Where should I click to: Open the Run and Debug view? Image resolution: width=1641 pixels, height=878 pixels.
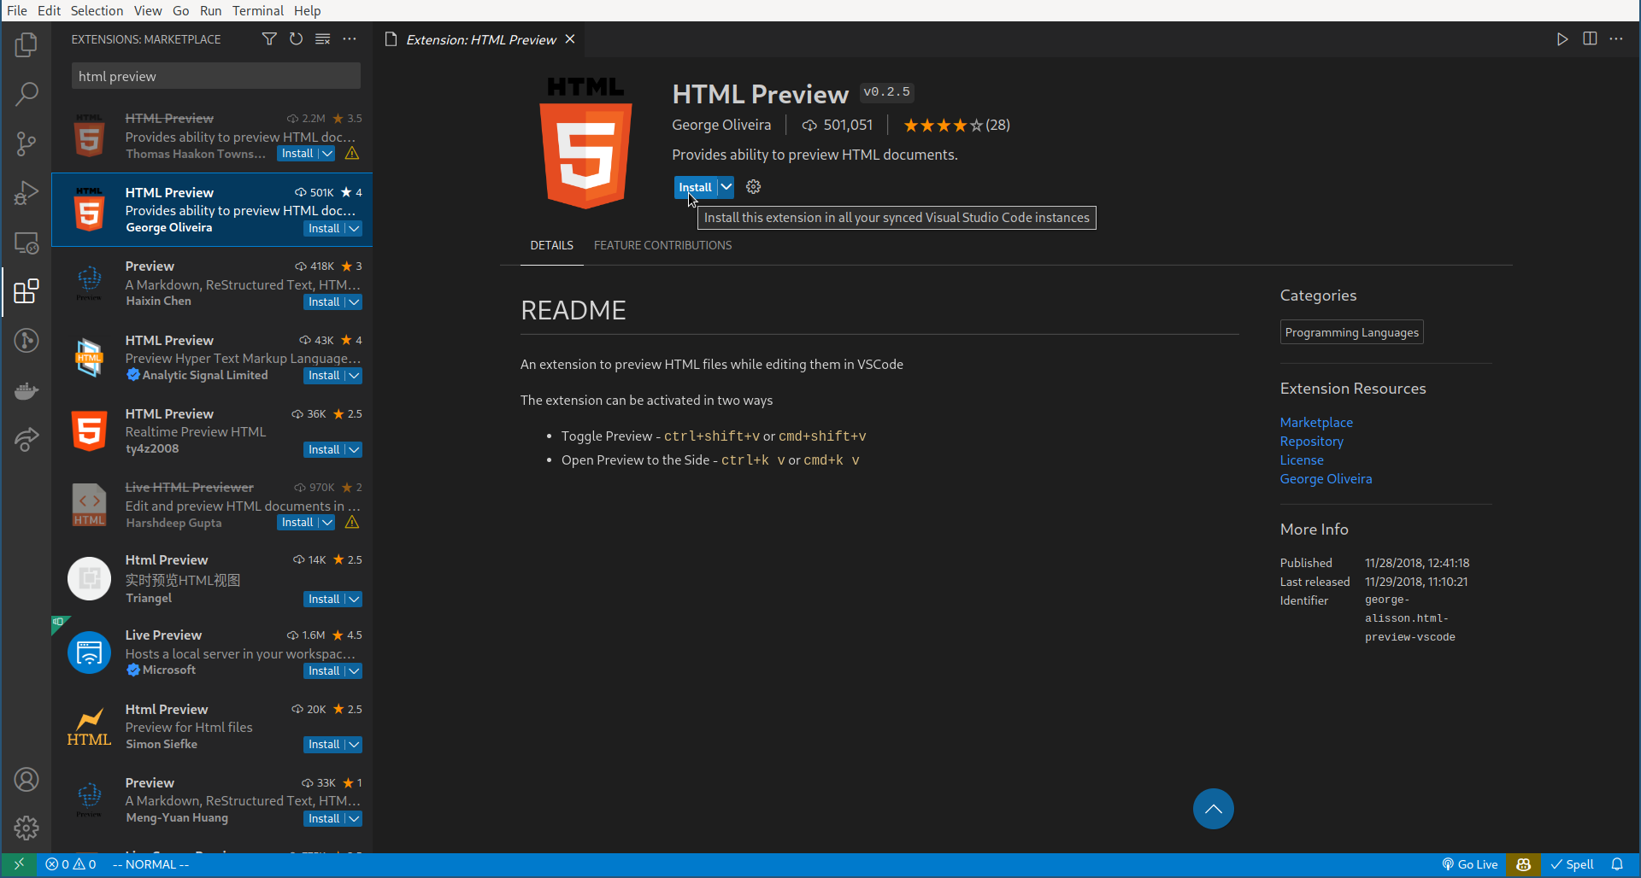click(26, 192)
